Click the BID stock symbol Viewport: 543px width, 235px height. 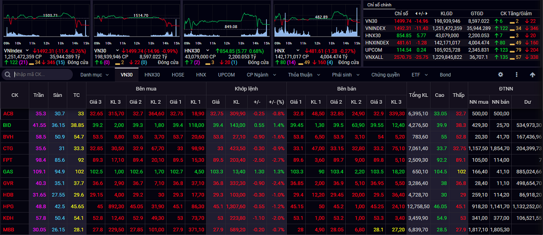pyautogui.click(x=7, y=125)
